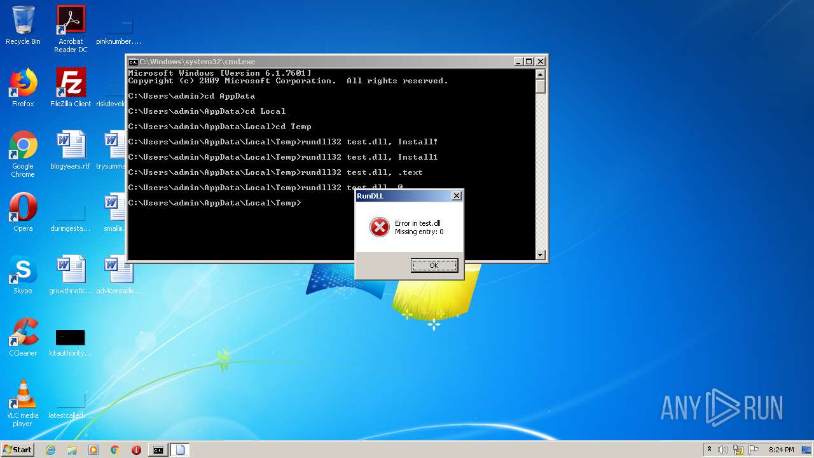Viewport: 814px width, 458px height.
Task: Open Opera from the taskbar
Action: 136,450
